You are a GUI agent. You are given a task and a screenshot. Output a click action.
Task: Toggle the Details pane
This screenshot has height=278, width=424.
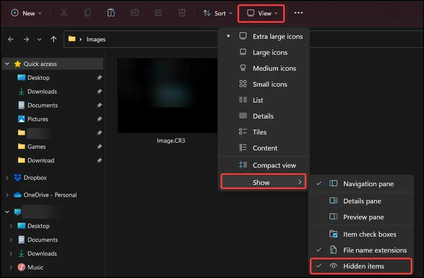pos(361,201)
